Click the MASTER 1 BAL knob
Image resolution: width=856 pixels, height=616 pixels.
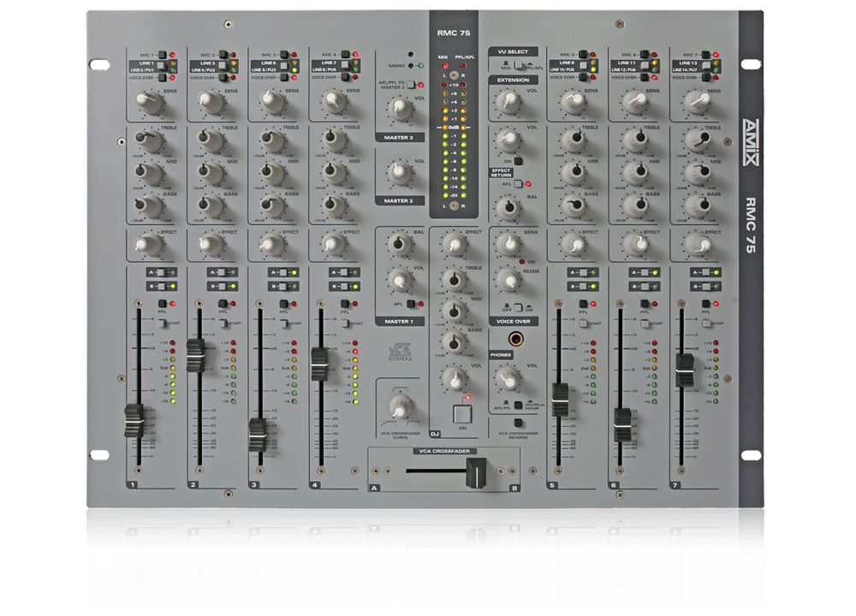(400, 243)
